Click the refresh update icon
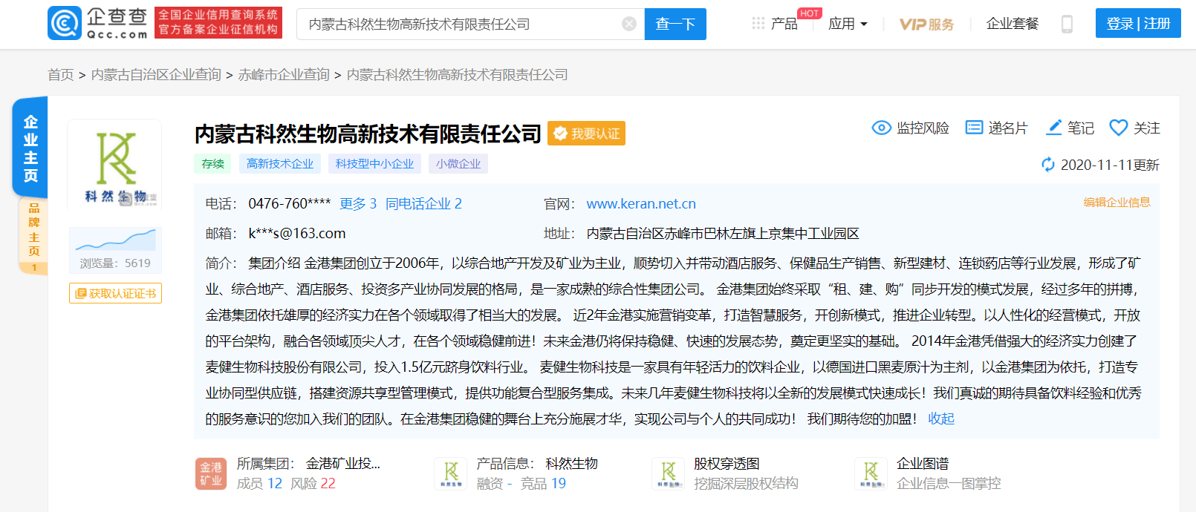Image resolution: width=1196 pixels, height=512 pixels. click(1048, 165)
